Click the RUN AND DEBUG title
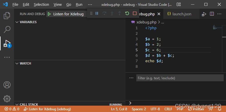Image resolution: width=226 pixels, height=112 pixels. point(32,14)
